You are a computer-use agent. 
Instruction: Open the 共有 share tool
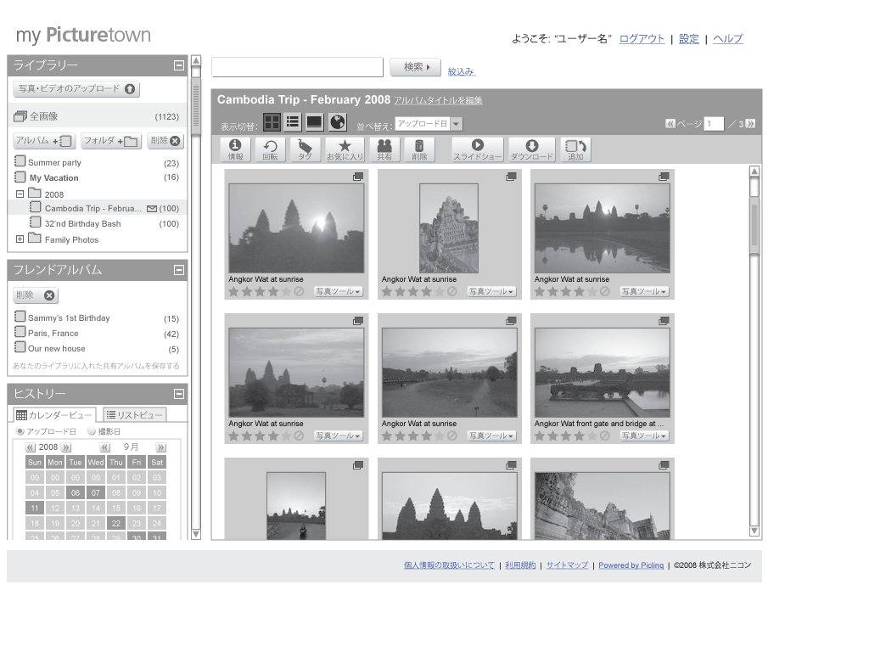tap(384, 149)
